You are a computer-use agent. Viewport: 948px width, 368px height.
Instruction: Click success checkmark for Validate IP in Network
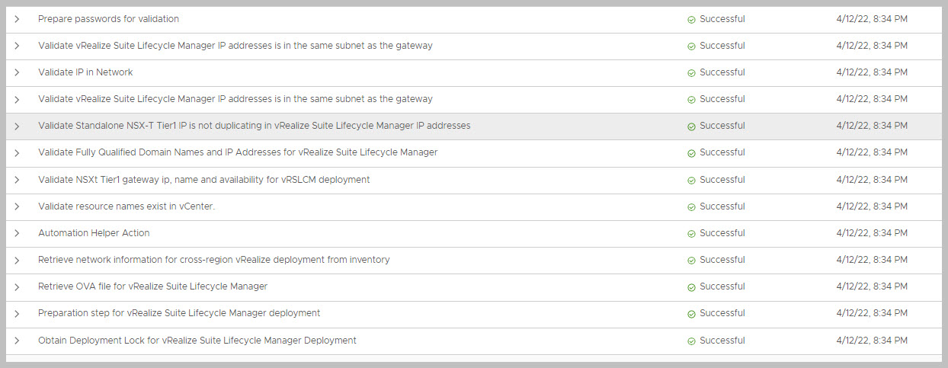(691, 73)
